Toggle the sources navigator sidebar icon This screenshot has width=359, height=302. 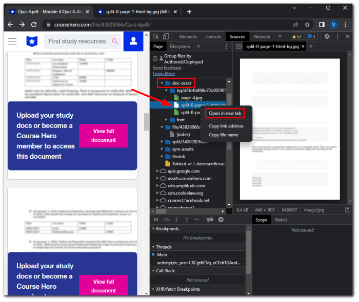pos(238,47)
